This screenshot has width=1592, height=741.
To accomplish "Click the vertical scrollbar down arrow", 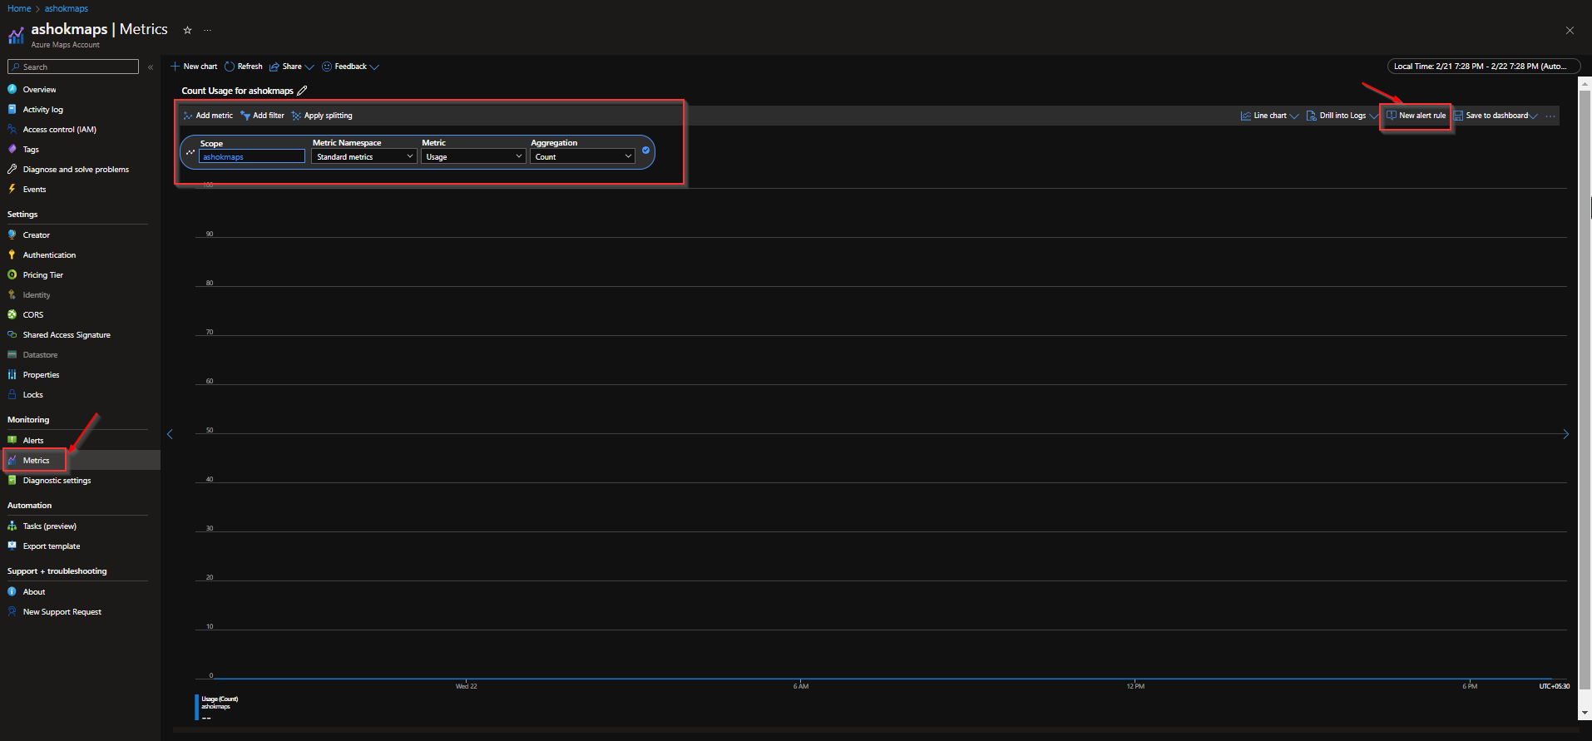I will click(1585, 713).
